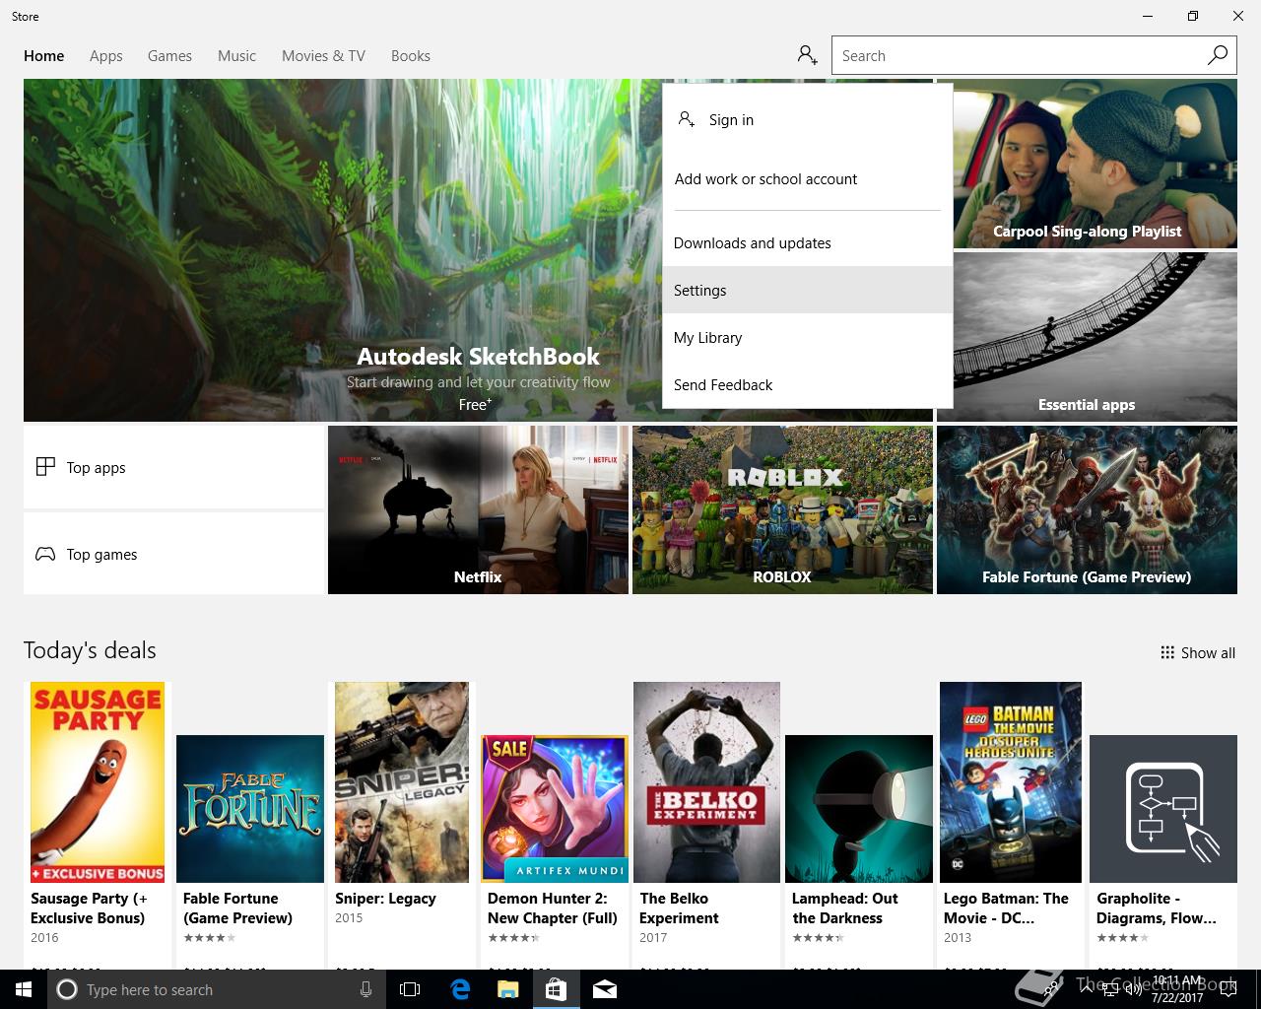Open the ROBLOX tile

point(782,509)
